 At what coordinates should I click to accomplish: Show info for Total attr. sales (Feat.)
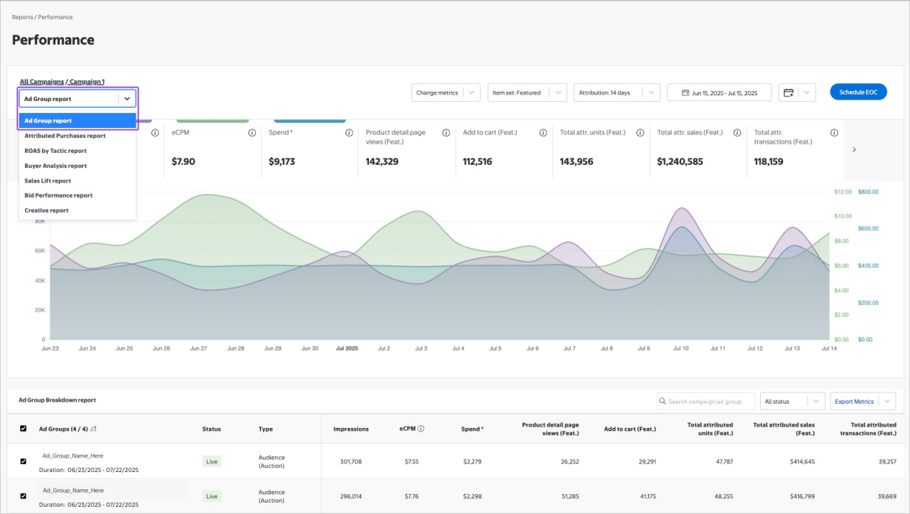pos(737,133)
